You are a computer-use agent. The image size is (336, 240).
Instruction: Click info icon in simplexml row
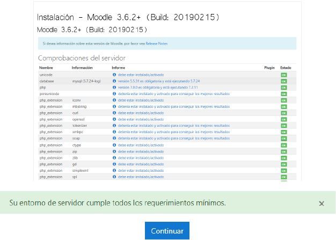(x=114, y=171)
